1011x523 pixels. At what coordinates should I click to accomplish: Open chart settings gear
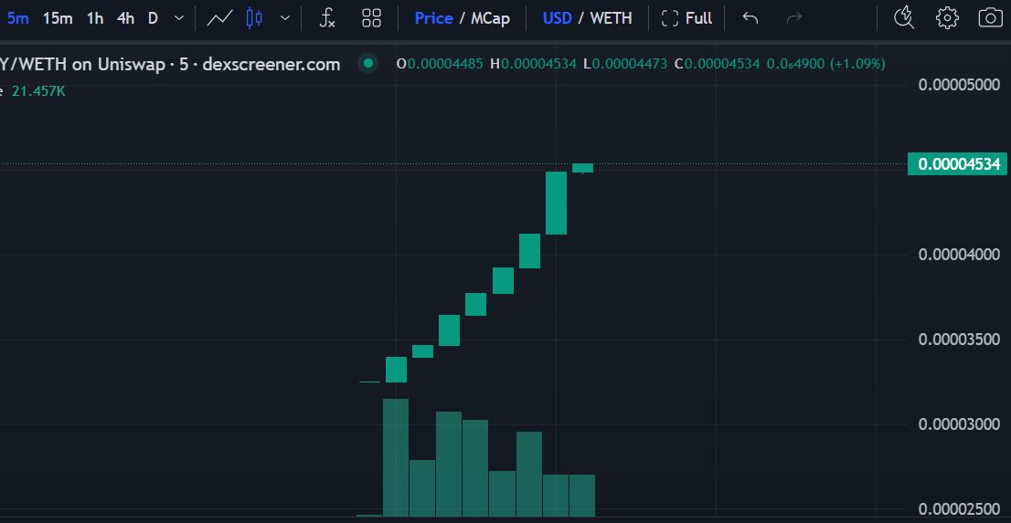pos(947,18)
